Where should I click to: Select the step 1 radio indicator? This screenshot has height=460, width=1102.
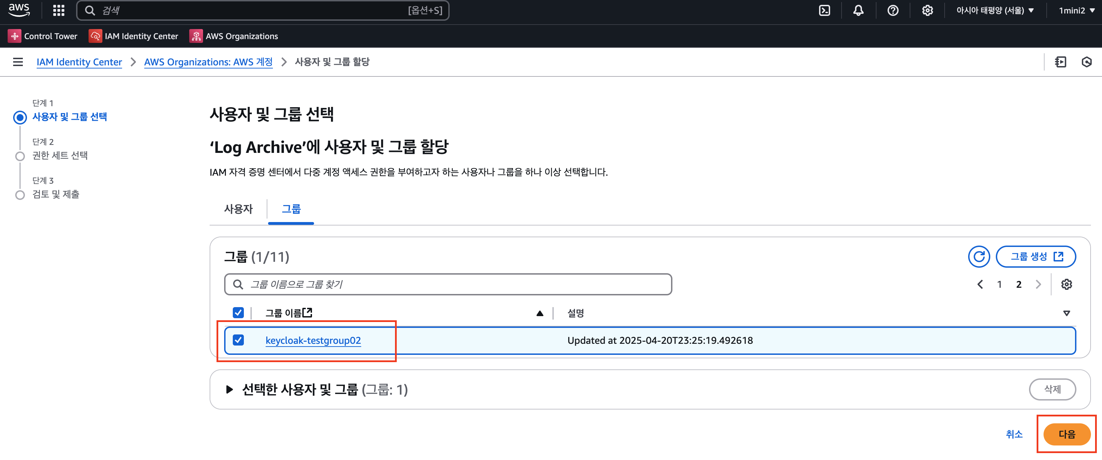click(x=20, y=117)
